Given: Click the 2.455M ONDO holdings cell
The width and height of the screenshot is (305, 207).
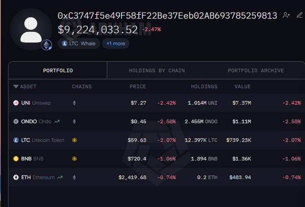Looking at the screenshot, I should pos(201,121).
